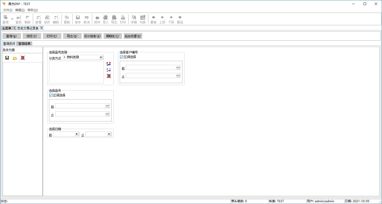
Task: Uncheck 区间选择 under 选择客户编号
Action: coord(122,57)
